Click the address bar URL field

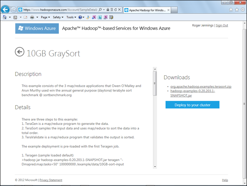pyautogui.click(x=60, y=10)
